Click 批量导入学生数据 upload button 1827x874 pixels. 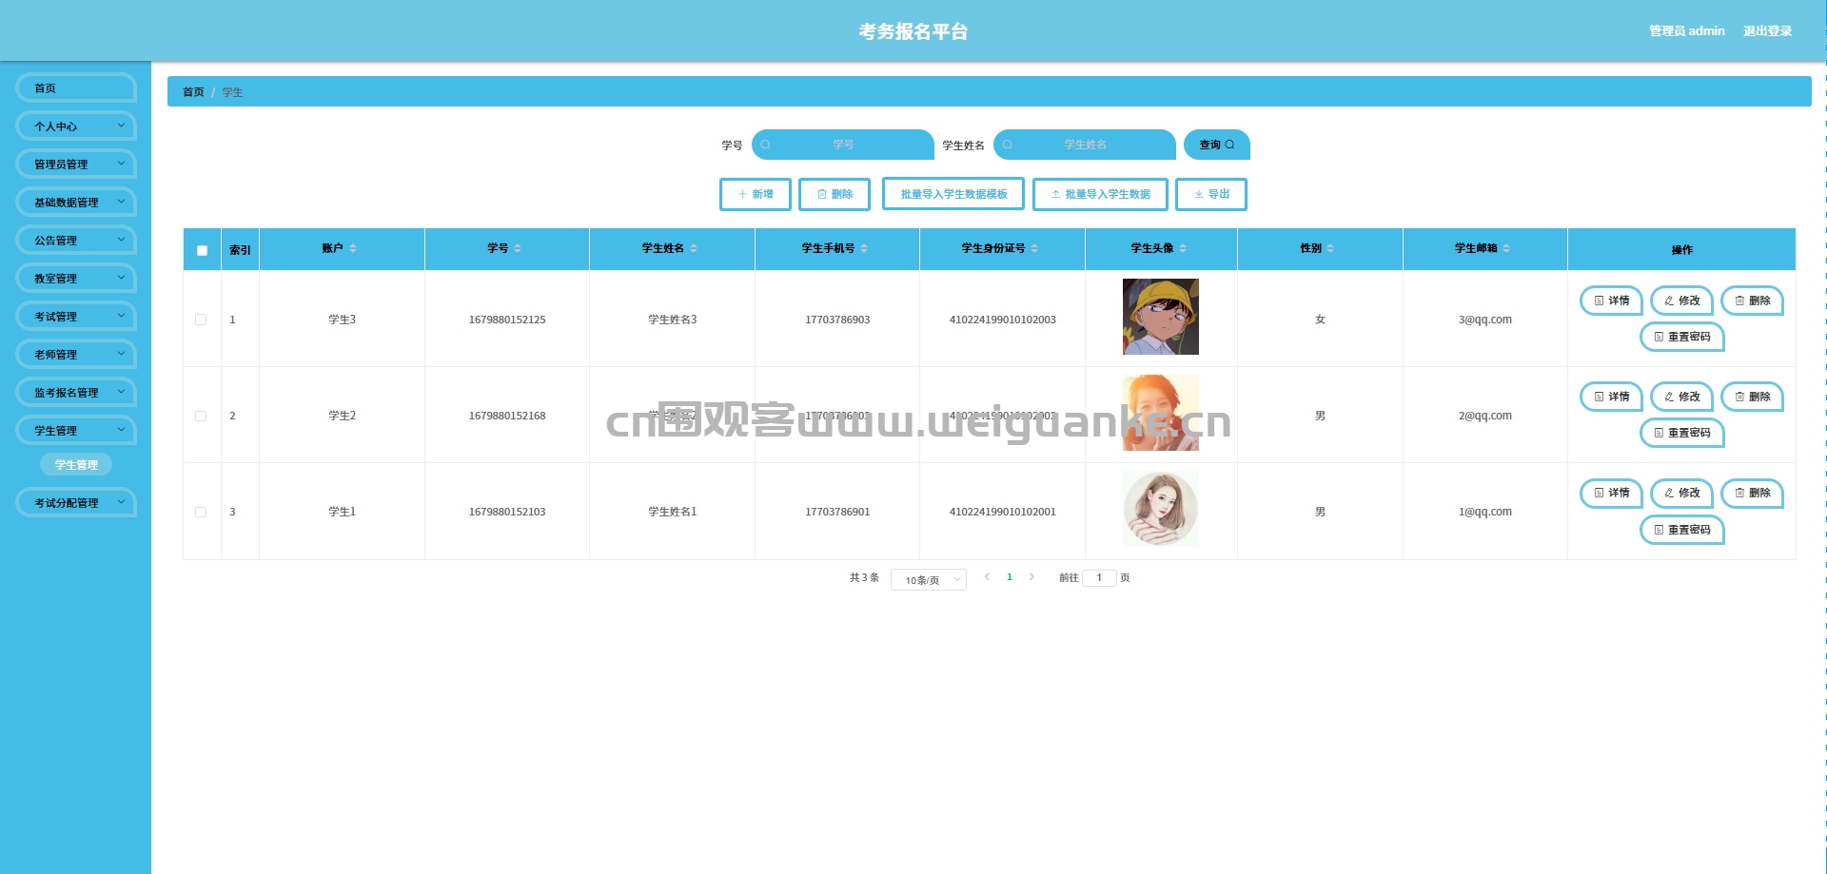1100,194
